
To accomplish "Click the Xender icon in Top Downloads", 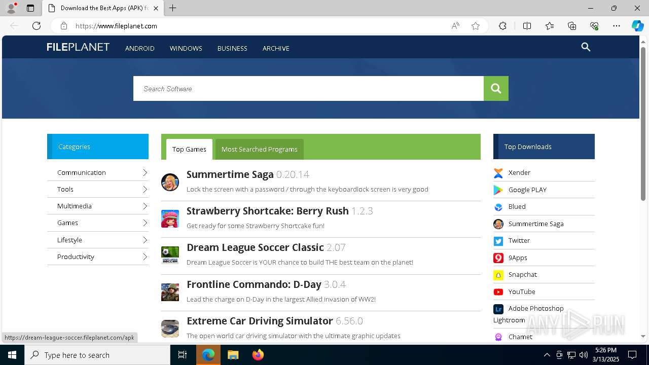I will coord(498,173).
